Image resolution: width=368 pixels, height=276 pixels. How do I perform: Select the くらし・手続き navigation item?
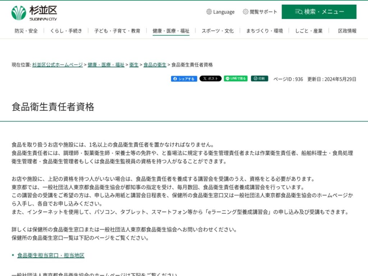tap(66, 31)
